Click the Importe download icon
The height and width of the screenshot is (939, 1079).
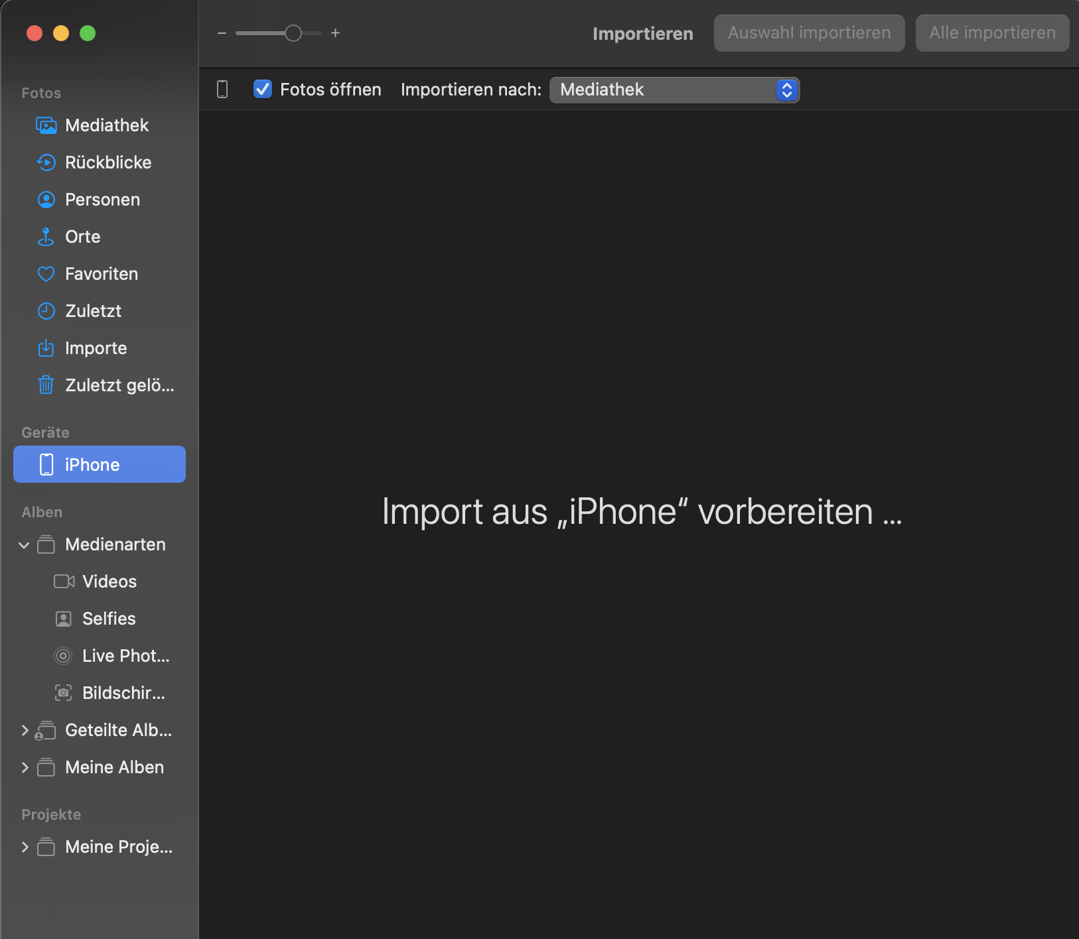click(46, 348)
